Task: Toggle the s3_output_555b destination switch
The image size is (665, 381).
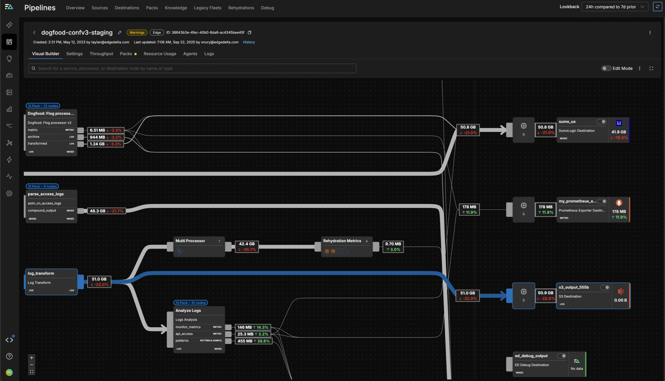Action: tap(605, 287)
